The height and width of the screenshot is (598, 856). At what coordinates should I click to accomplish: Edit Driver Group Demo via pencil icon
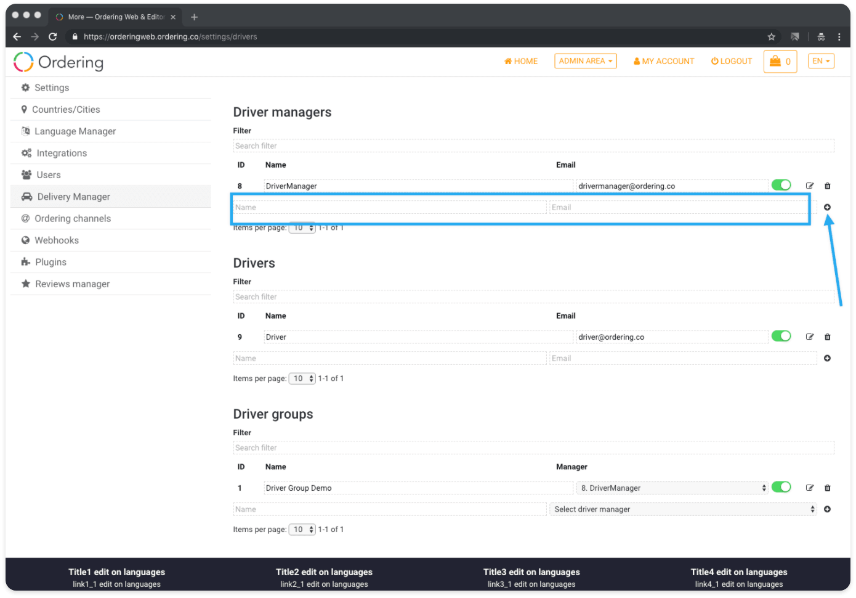tap(810, 488)
